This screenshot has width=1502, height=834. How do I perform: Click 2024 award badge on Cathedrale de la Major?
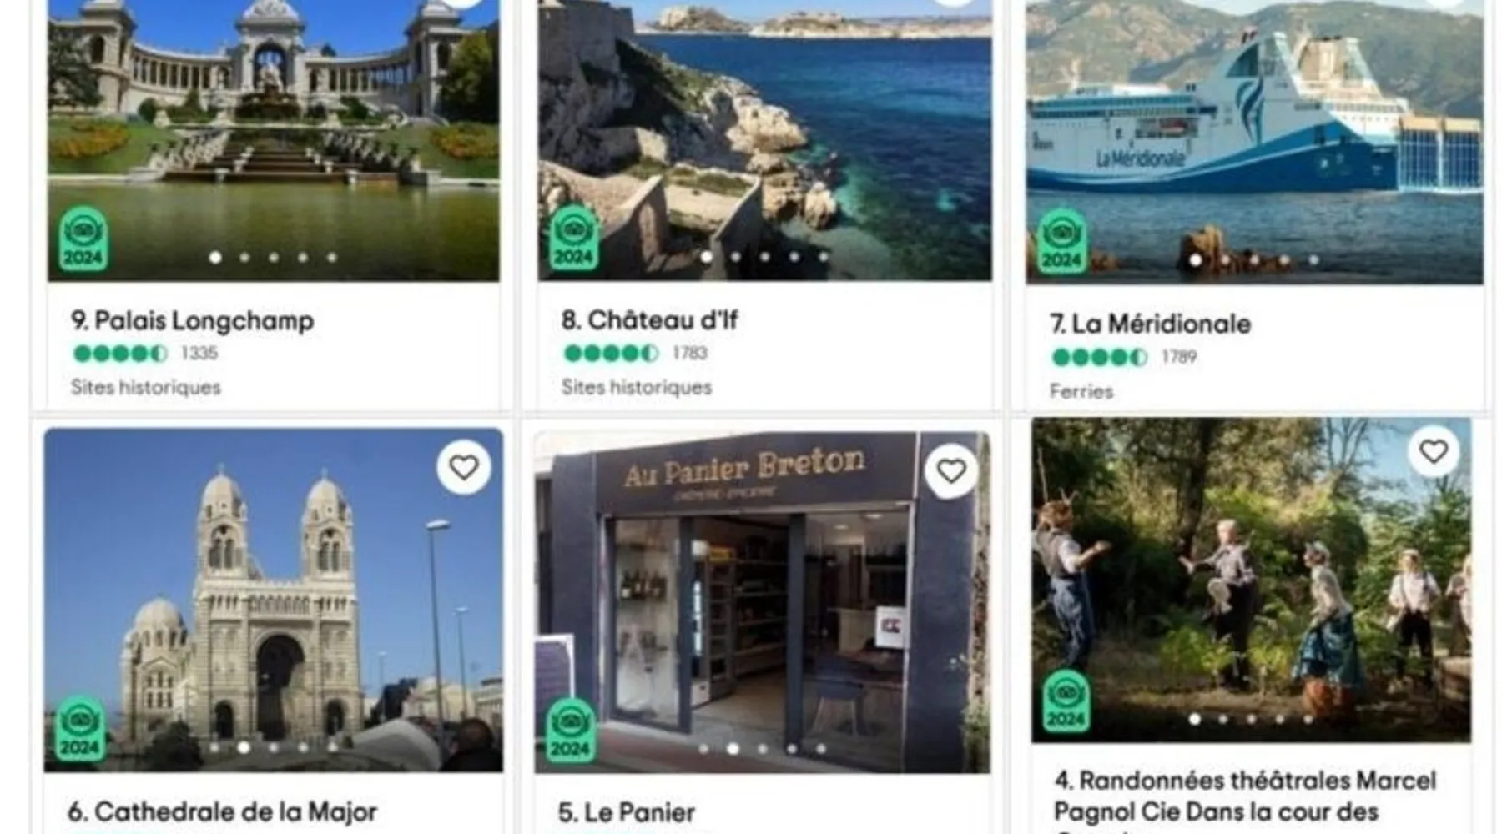point(80,729)
